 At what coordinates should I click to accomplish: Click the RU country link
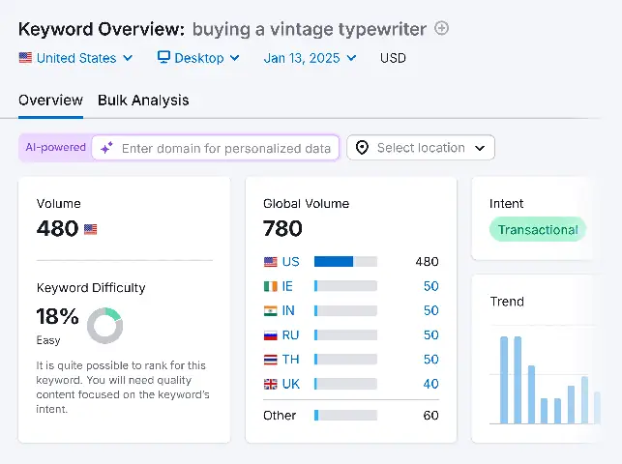pyautogui.click(x=290, y=335)
